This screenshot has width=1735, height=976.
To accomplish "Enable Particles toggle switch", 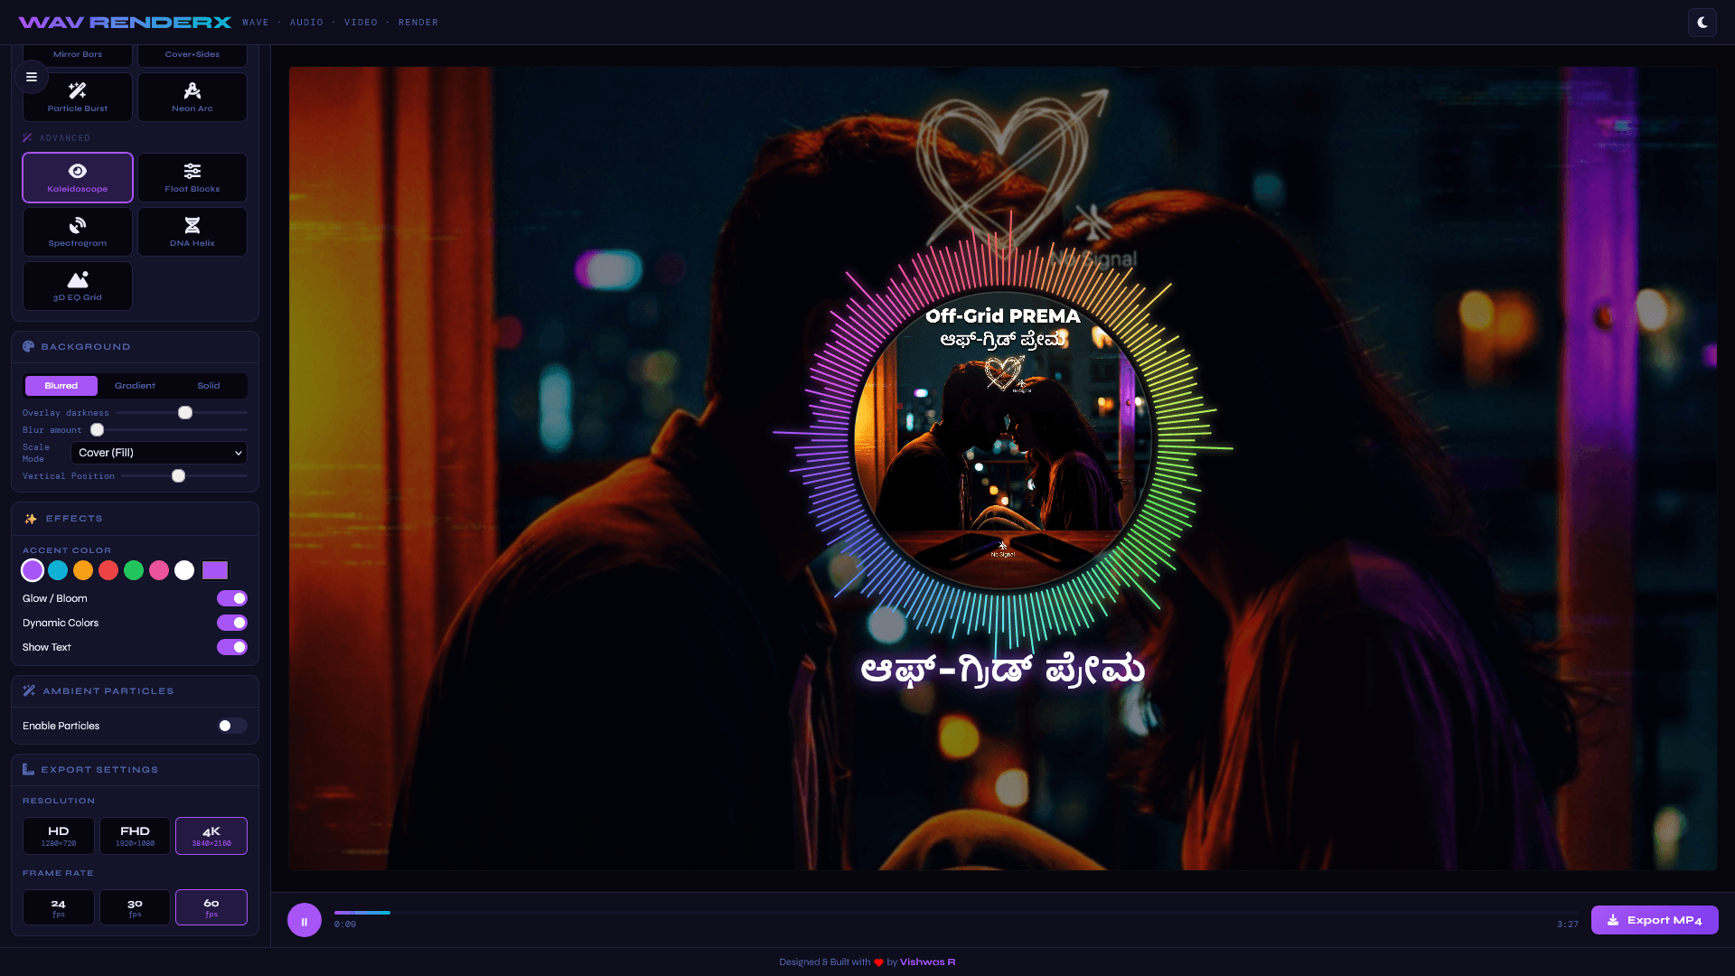I will click(232, 726).
